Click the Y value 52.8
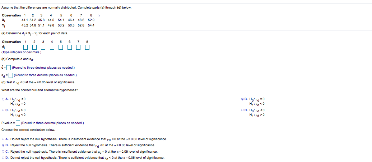Screen dimensions: 372x162 click(x=81, y=25)
